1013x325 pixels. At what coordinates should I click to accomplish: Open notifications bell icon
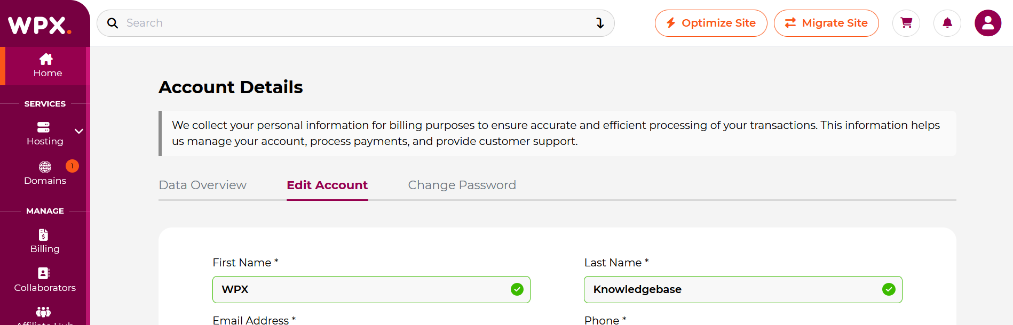point(947,23)
